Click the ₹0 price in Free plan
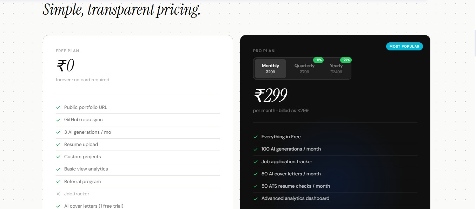476x209 pixels. point(65,66)
